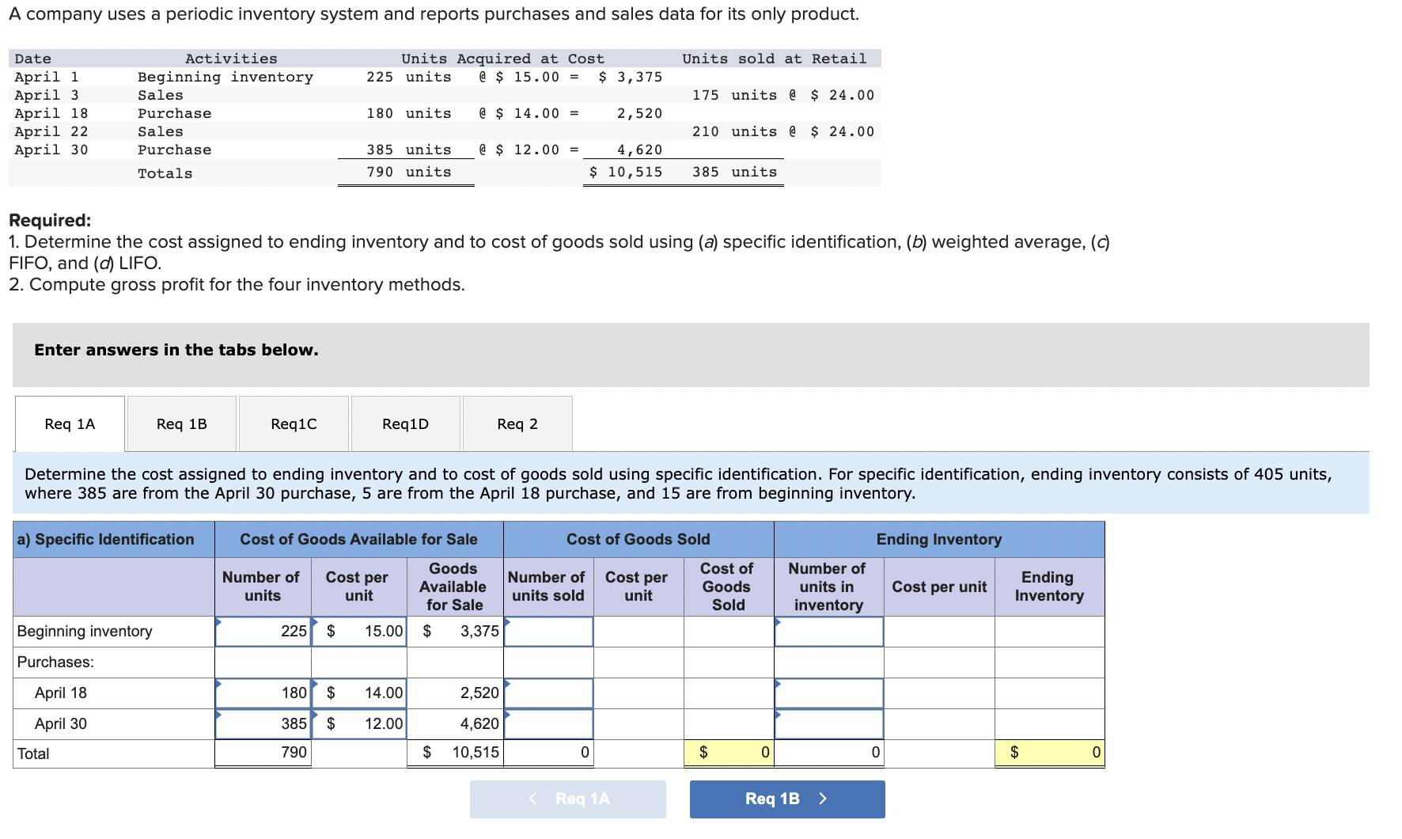Select the yellow Ending Inventory total cell
The height and width of the screenshot is (839, 1402).
[1048, 753]
